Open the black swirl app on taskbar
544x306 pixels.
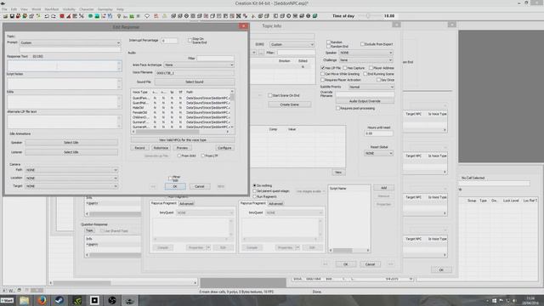(112, 300)
